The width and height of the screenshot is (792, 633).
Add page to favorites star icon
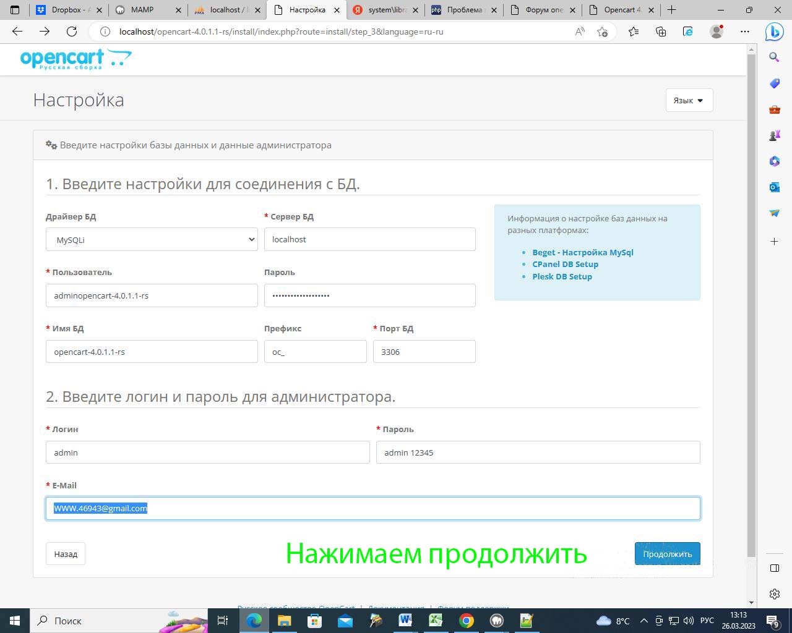pyautogui.click(x=602, y=32)
